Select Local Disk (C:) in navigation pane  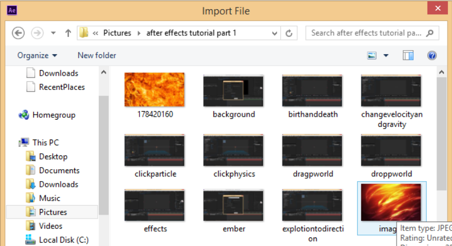(64, 240)
